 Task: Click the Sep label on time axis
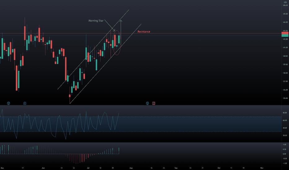point(176,168)
